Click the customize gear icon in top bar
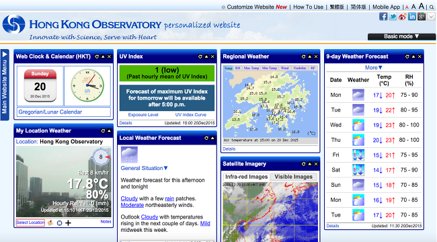Image resolution: width=437 pixels, height=242 pixels. (223, 7)
